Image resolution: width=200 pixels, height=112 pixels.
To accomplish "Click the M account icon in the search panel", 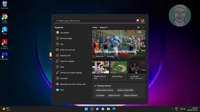I will [x=138, y=27].
